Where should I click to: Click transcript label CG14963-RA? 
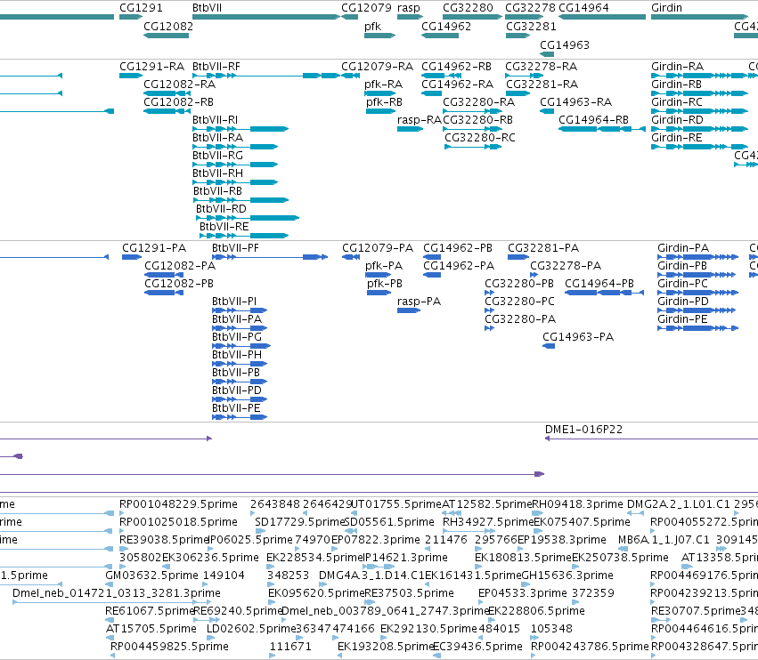coord(575,102)
